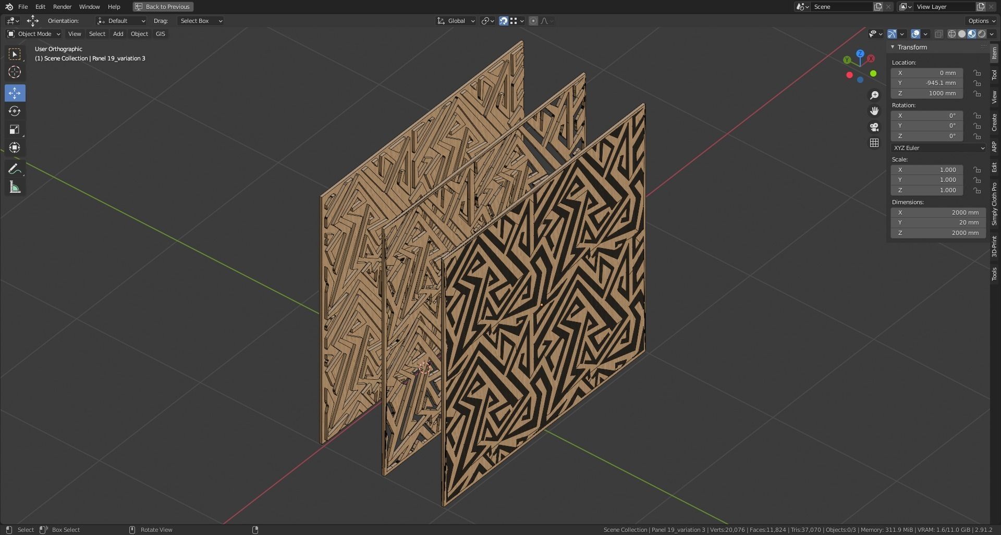Click the red X axis on navigation gizmo
Viewport: 1001px width, 535px height.
click(x=871, y=59)
